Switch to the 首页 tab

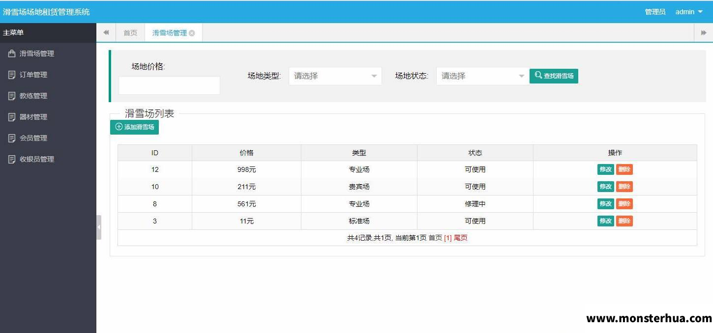point(130,33)
